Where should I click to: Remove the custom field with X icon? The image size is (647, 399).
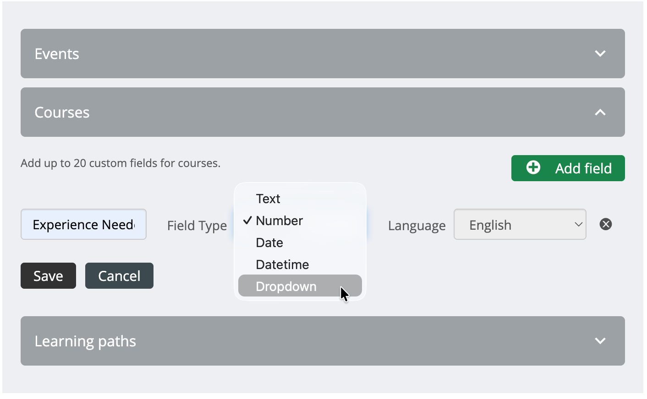[605, 224]
